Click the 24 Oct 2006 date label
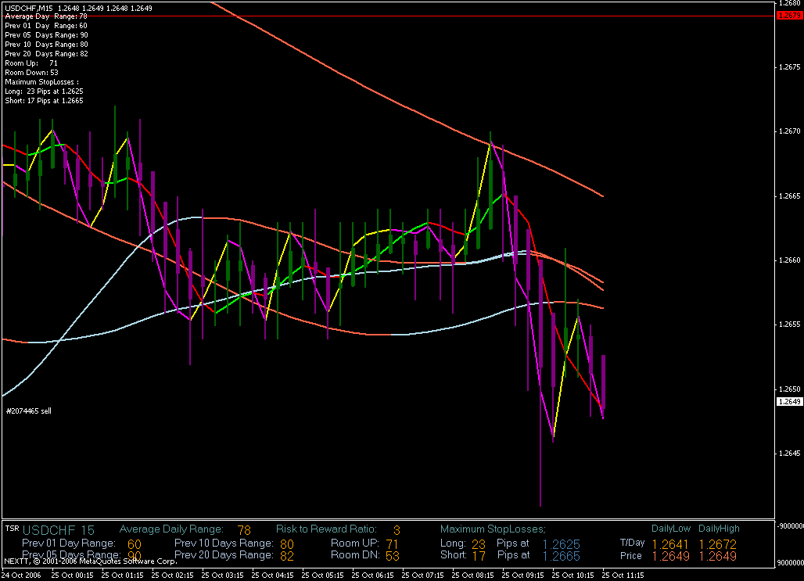Viewport: 804px width, 581px height. pyautogui.click(x=22, y=575)
